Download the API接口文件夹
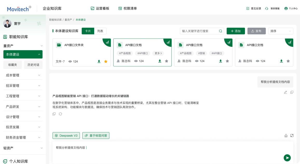Screen dimensions: 300x164 pos(99,61)
